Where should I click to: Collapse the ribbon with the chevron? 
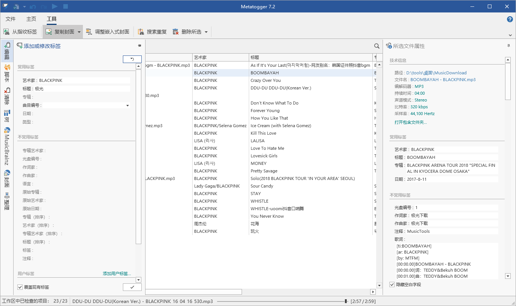click(510, 35)
